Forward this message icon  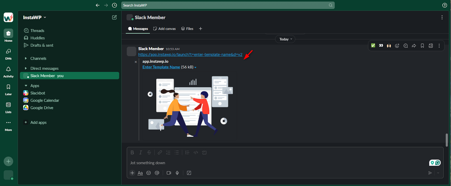tap(414, 46)
